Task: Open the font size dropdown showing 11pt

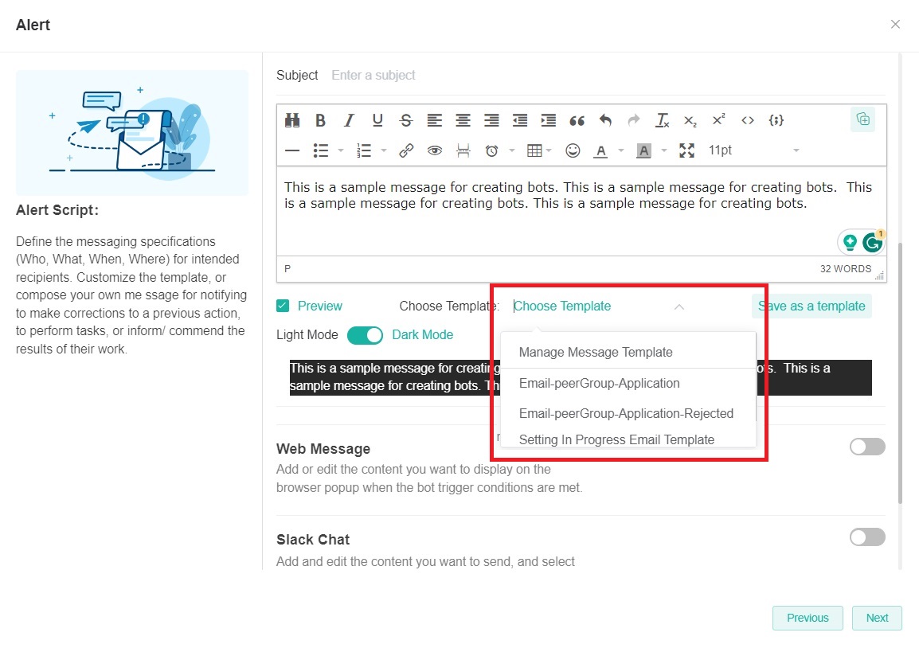Action: pyautogui.click(x=720, y=150)
